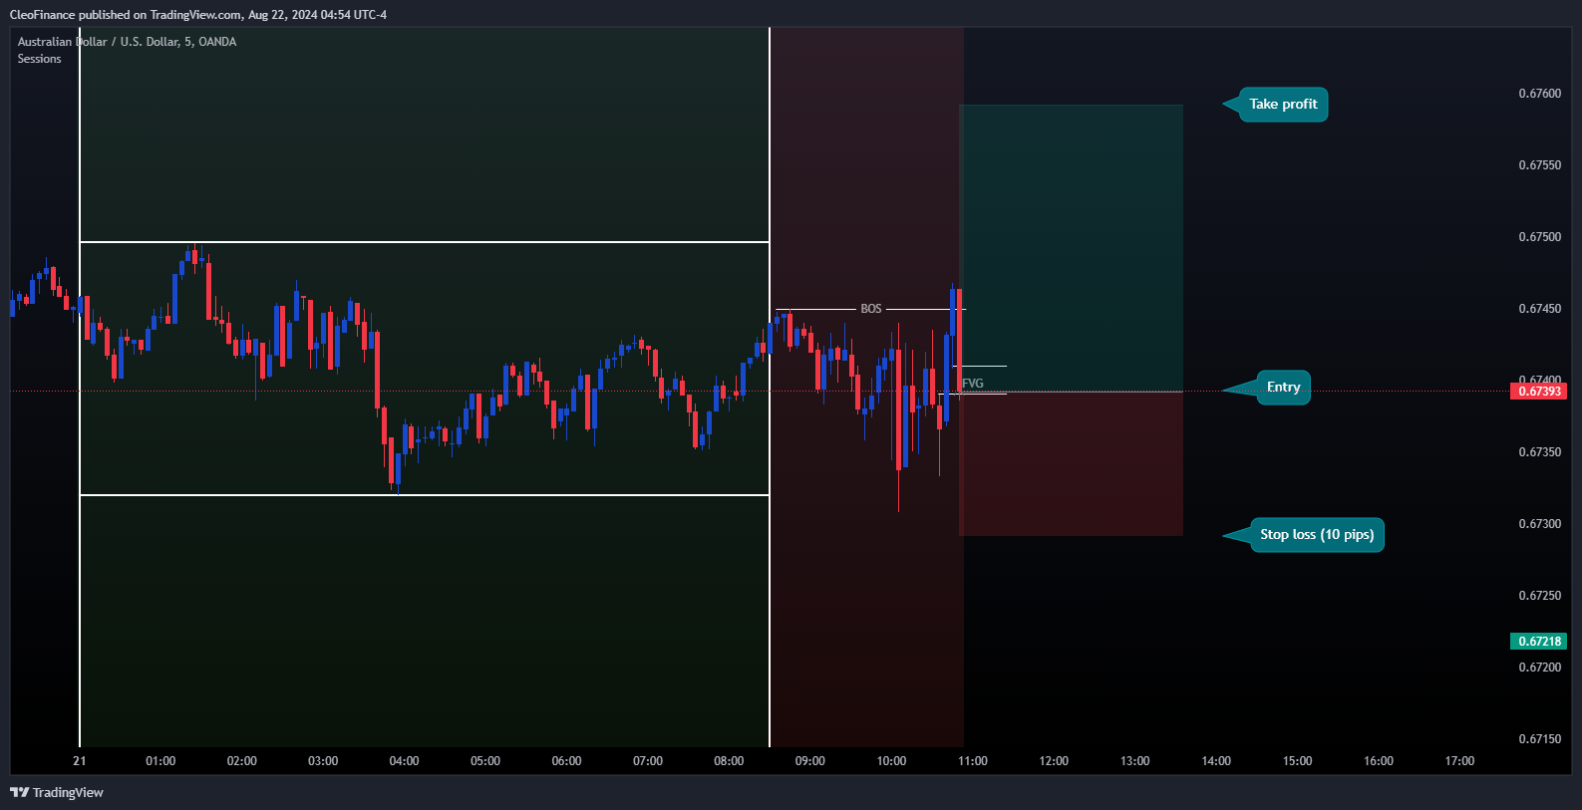
Task: Select the red stop-loss zone of the position
Action: (1072, 463)
